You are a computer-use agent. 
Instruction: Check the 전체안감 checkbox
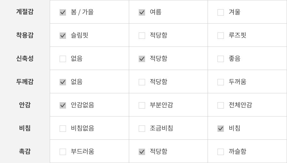click(x=221, y=105)
